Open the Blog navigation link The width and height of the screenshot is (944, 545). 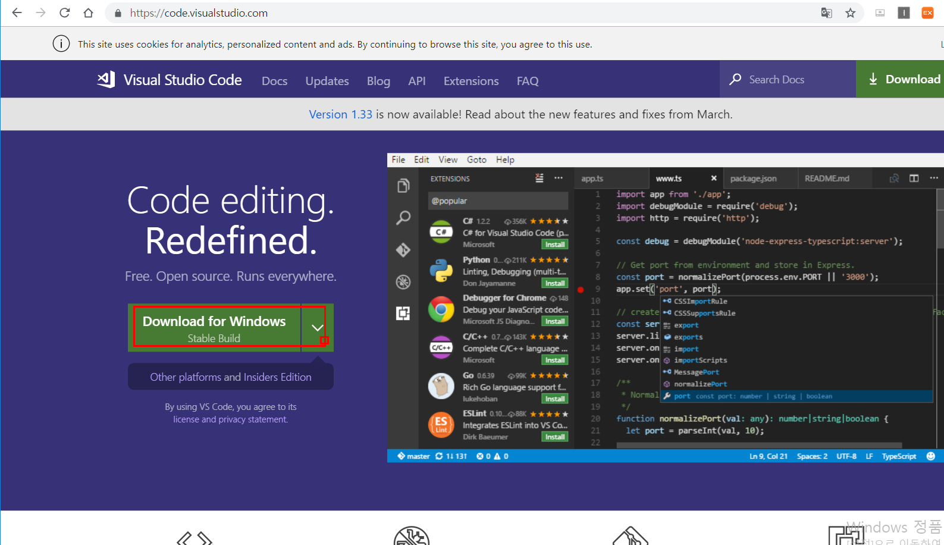pos(378,81)
